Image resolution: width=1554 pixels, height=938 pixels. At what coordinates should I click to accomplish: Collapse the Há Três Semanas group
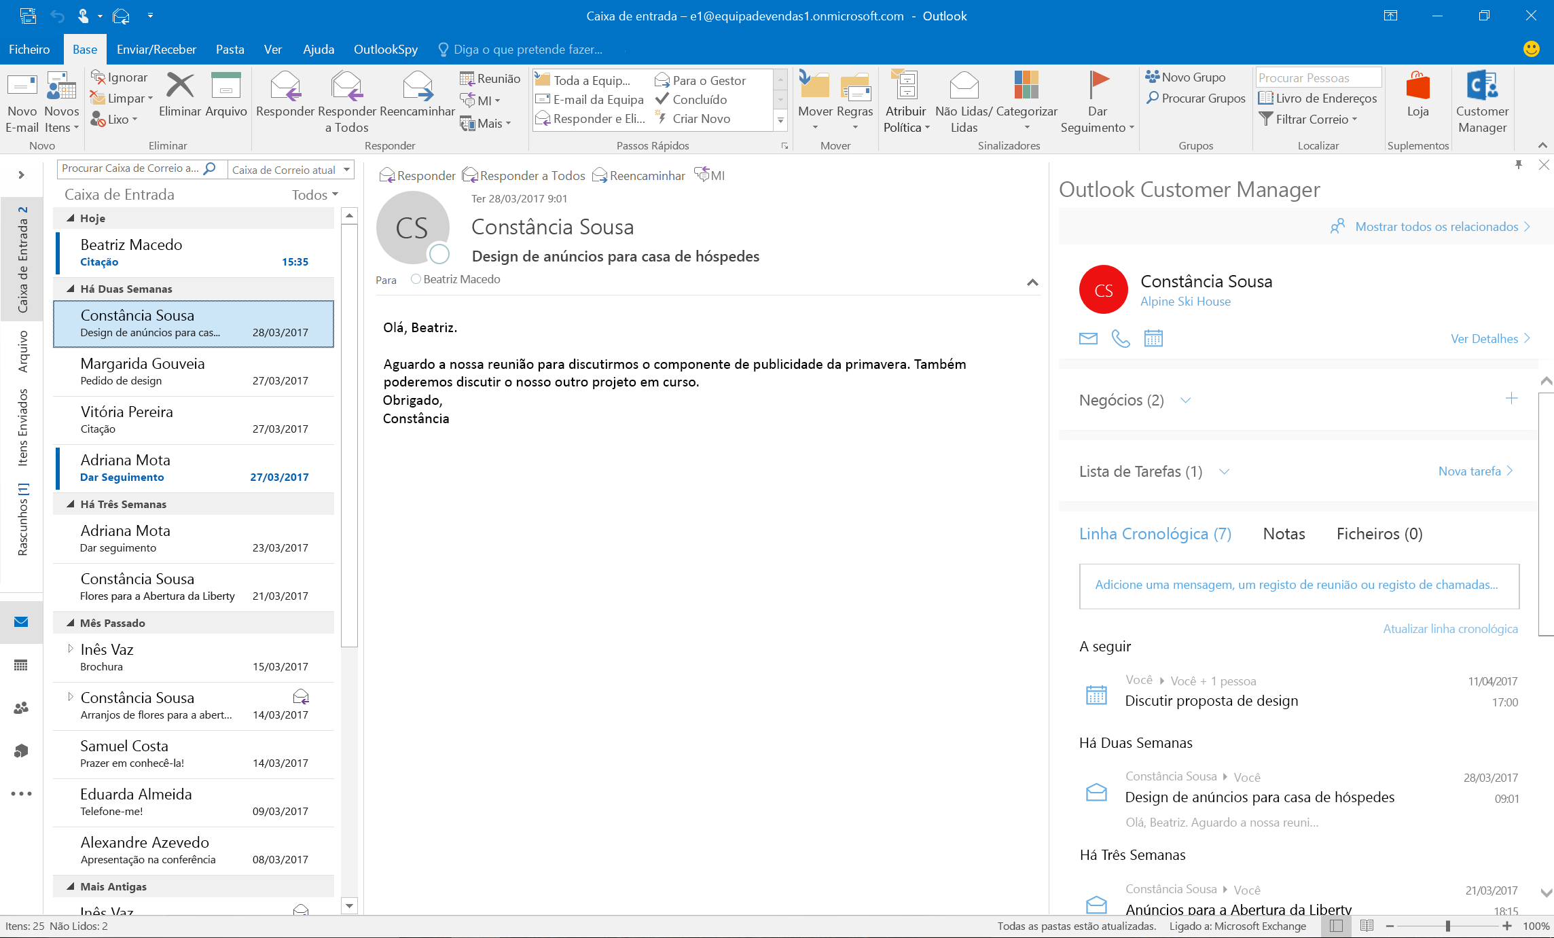[71, 504]
